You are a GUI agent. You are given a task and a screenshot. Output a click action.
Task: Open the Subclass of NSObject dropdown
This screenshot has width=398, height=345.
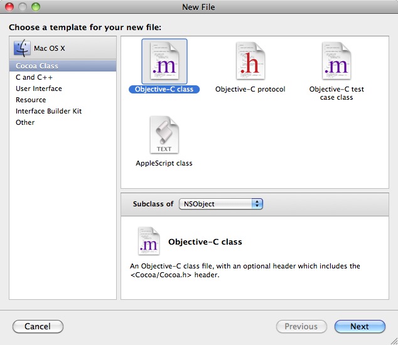click(221, 204)
